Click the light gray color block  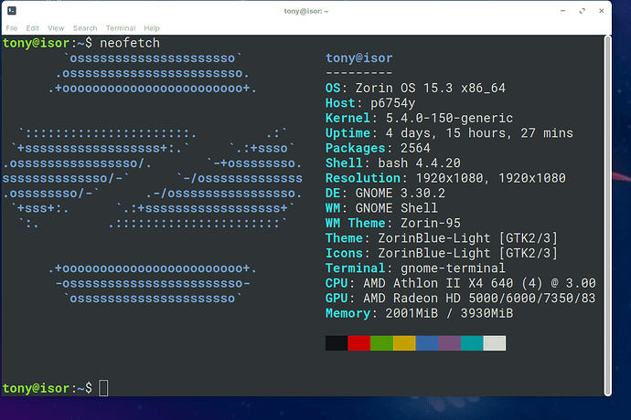coord(495,343)
